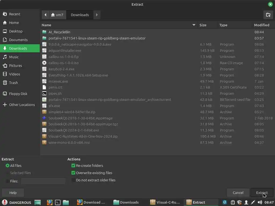Select the All files radio button
The image size is (275, 206).
click(7, 165)
